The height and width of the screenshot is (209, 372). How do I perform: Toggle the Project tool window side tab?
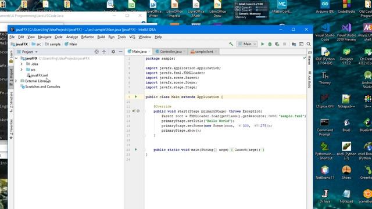tap(11, 77)
